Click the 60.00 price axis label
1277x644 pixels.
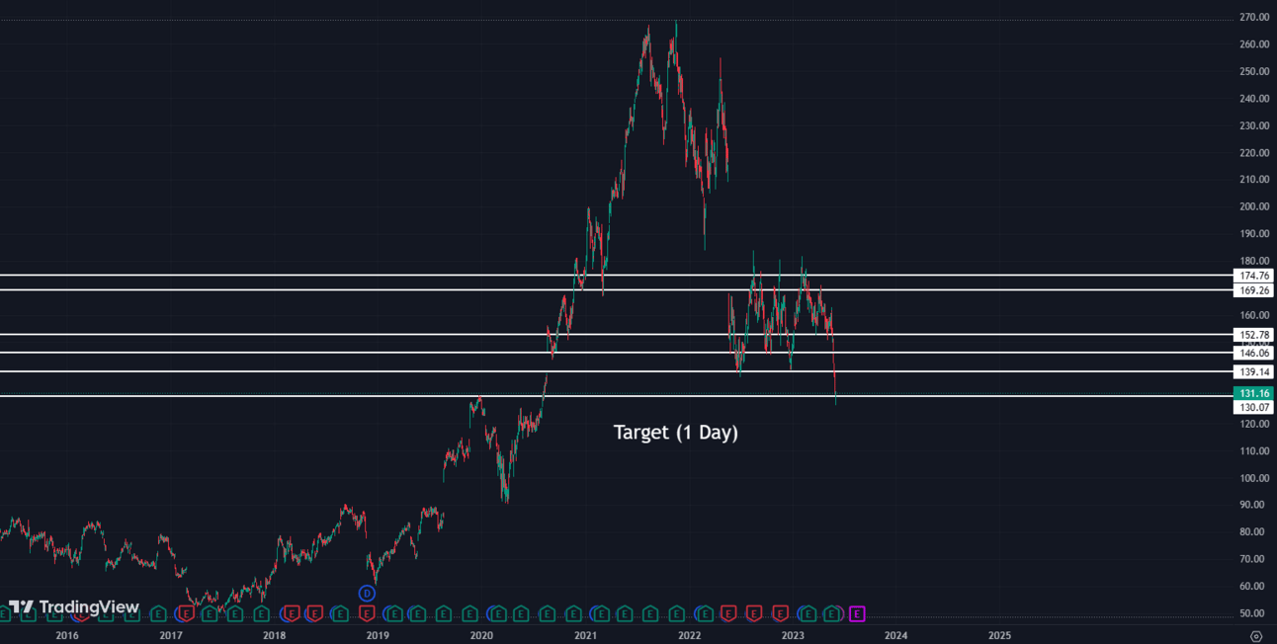click(1252, 586)
